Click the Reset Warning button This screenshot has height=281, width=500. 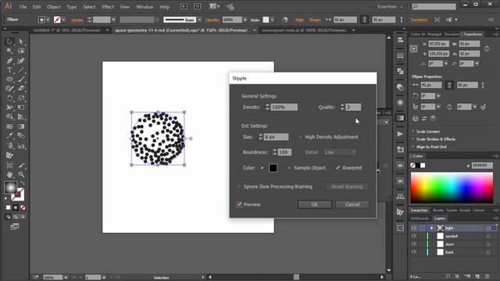click(x=347, y=187)
